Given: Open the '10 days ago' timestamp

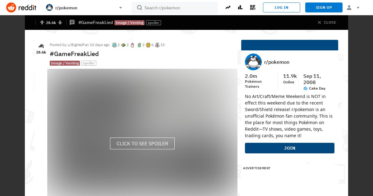Looking at the screenshot, I should [100, 45].
